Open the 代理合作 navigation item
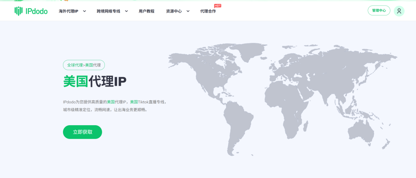416x178 pixels. click(x=208, y=11)
